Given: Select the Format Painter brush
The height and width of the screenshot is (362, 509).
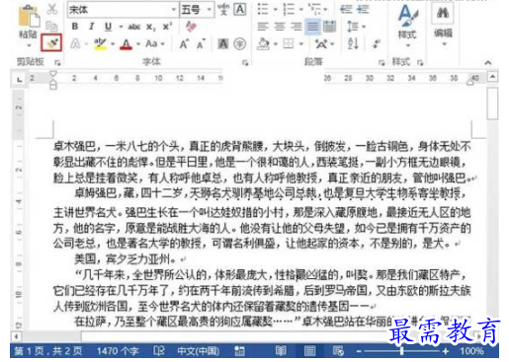Looking at the screenshot, I should (51, 42).
